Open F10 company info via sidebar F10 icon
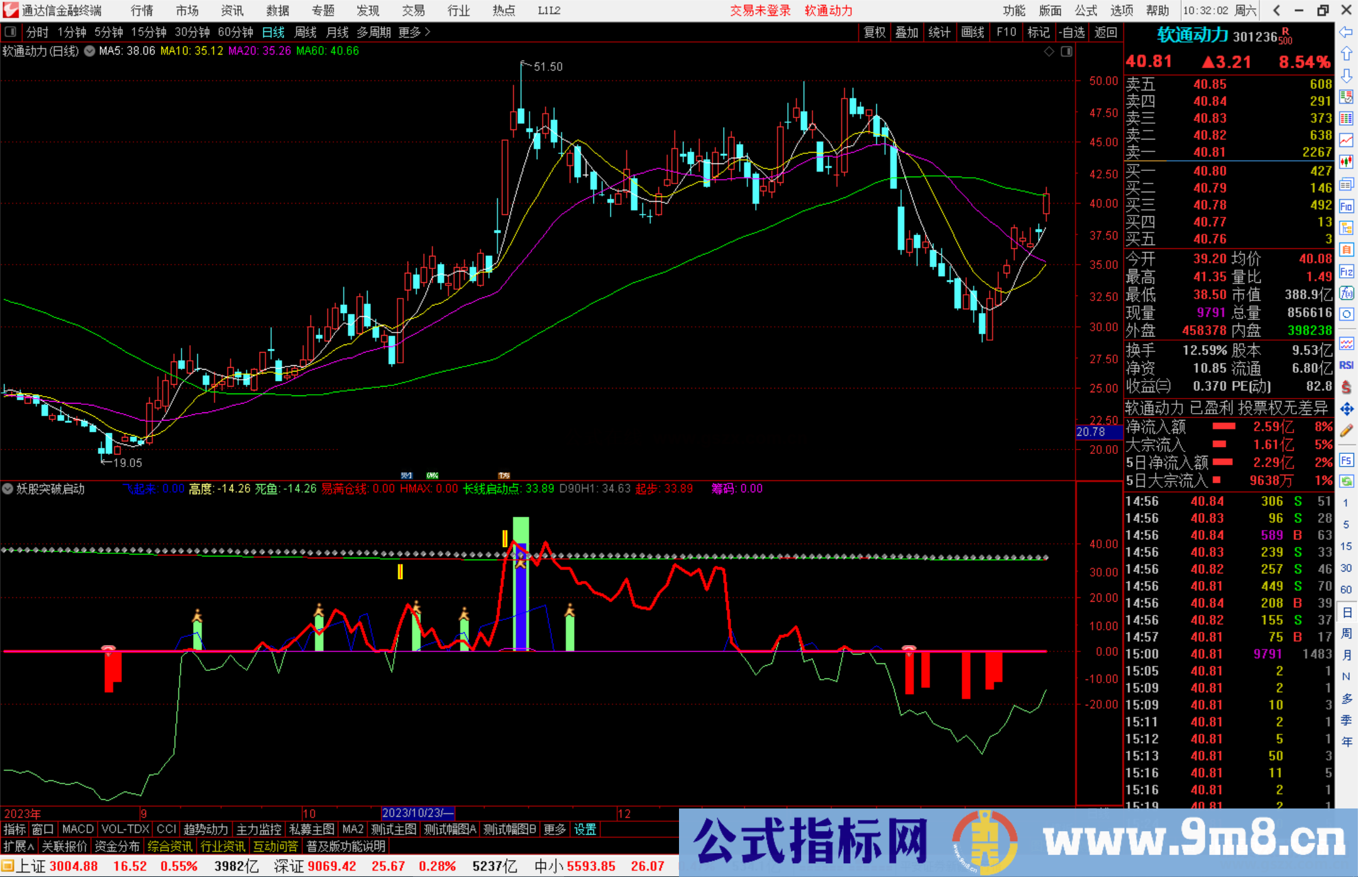The image size is (1358, 877). pyautogui.click(x=1347, y=204)
